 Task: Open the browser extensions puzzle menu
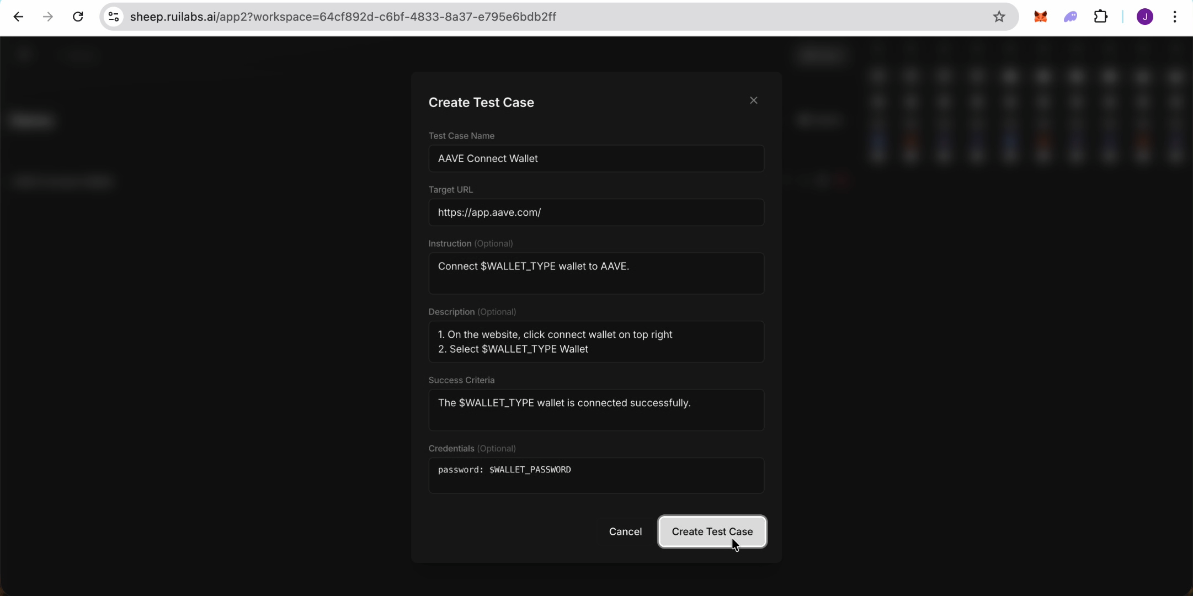[1100, 16]
